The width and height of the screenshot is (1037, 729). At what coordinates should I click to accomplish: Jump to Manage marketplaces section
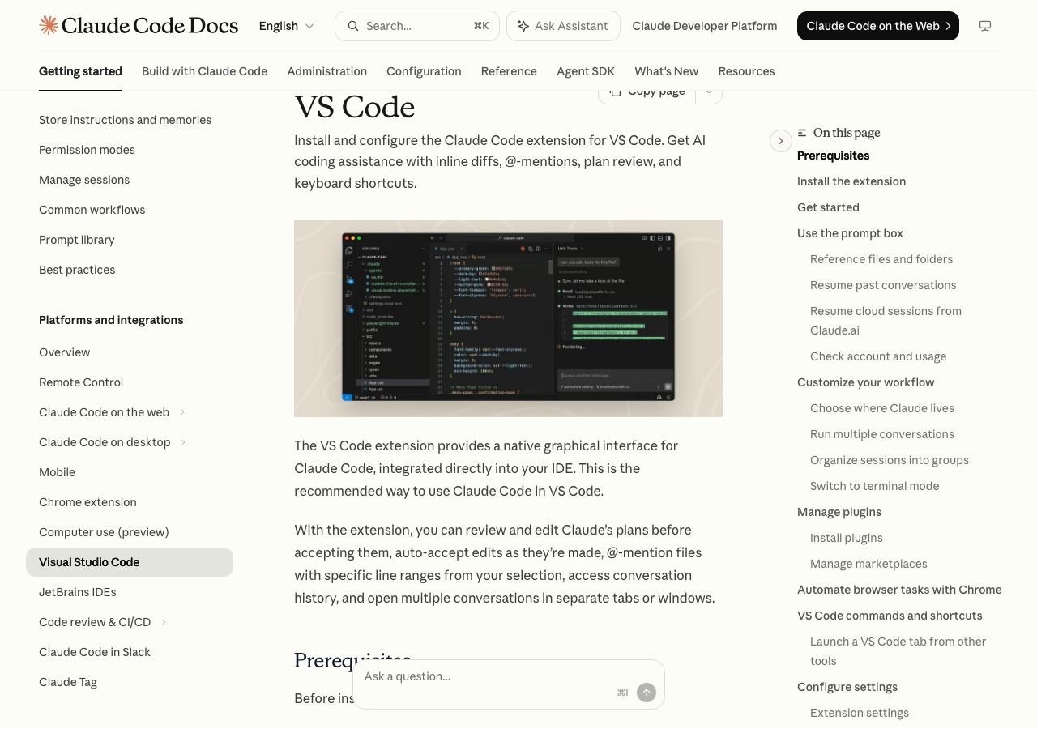(868, 564)
